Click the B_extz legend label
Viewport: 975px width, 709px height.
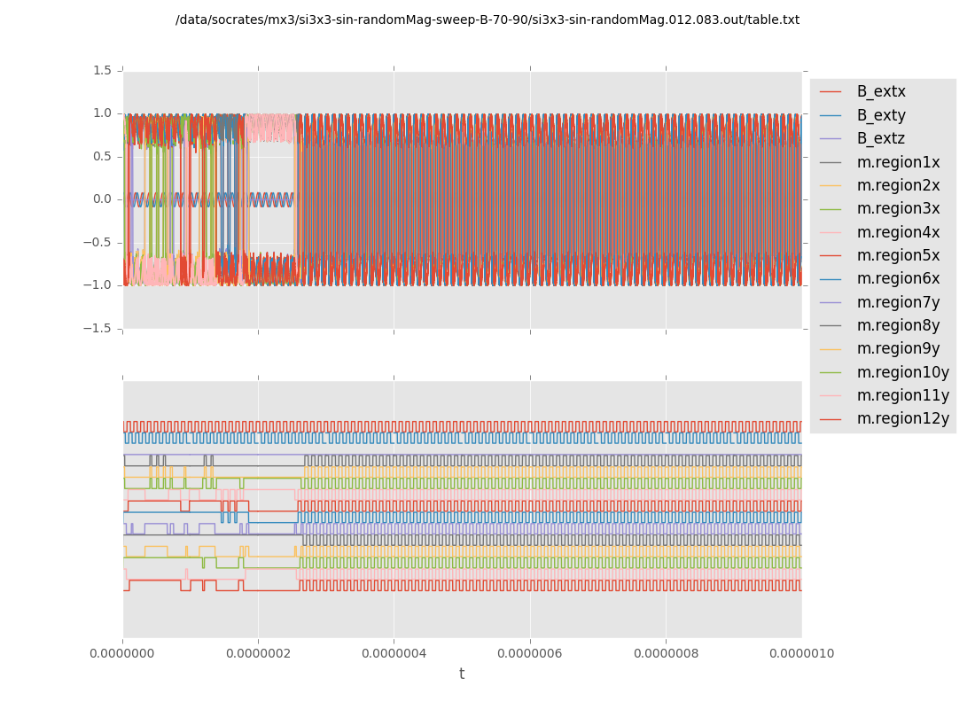[881, 139]
